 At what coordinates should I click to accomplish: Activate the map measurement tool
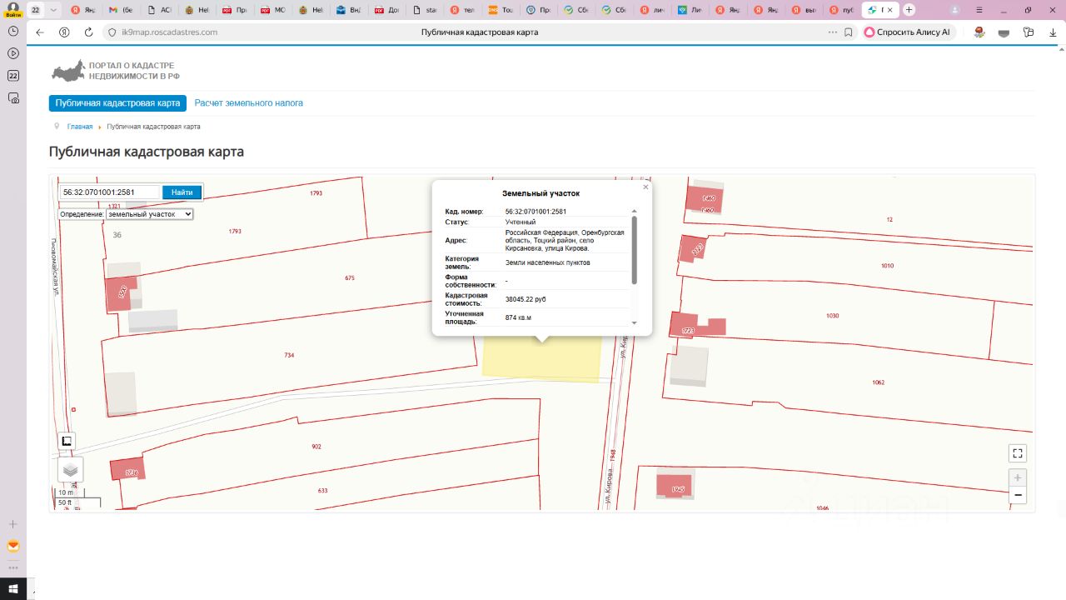coord(67,441)
